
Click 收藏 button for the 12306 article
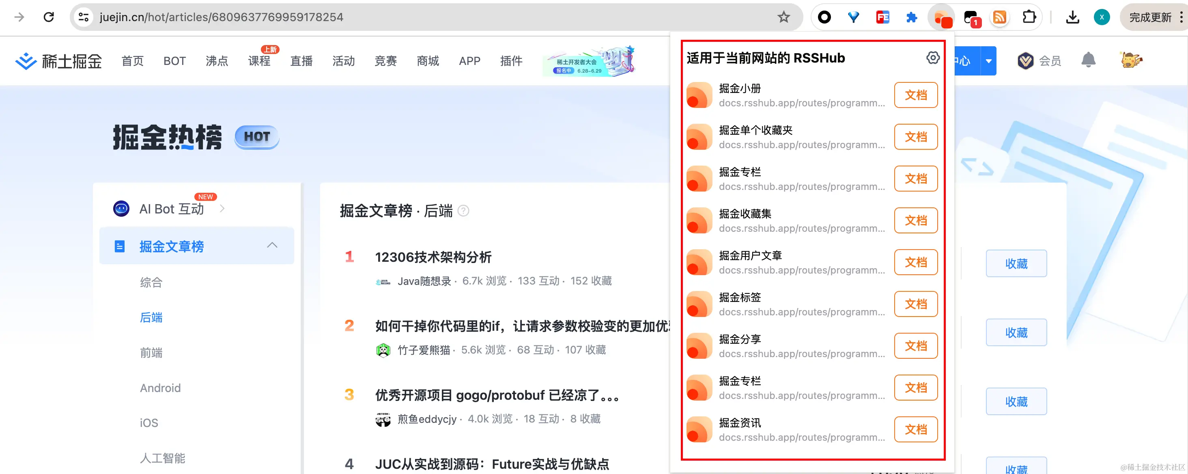(1016, 263)
